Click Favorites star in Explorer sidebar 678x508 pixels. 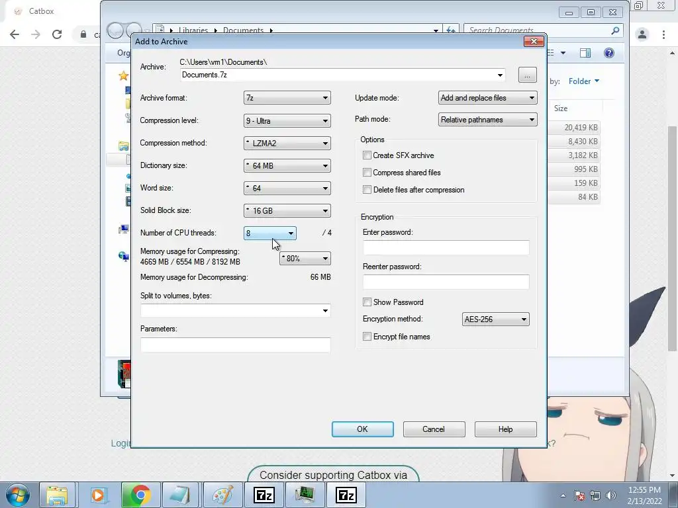(123, 76)
